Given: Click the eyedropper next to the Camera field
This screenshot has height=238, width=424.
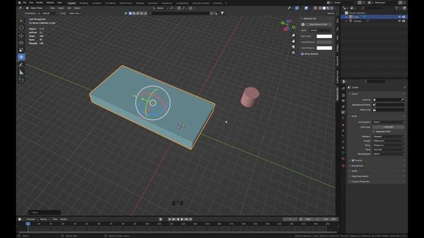Looking at the screenshot, I should 402,100.
